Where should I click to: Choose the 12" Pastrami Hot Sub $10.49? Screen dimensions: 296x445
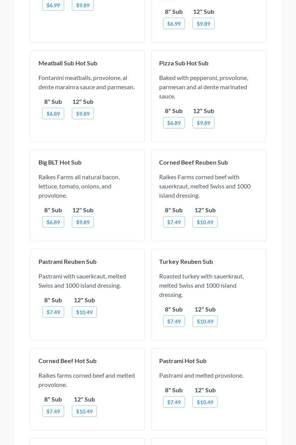(x=205, y=402)
